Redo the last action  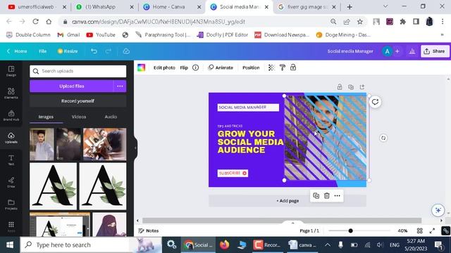[x=108, y=51]
